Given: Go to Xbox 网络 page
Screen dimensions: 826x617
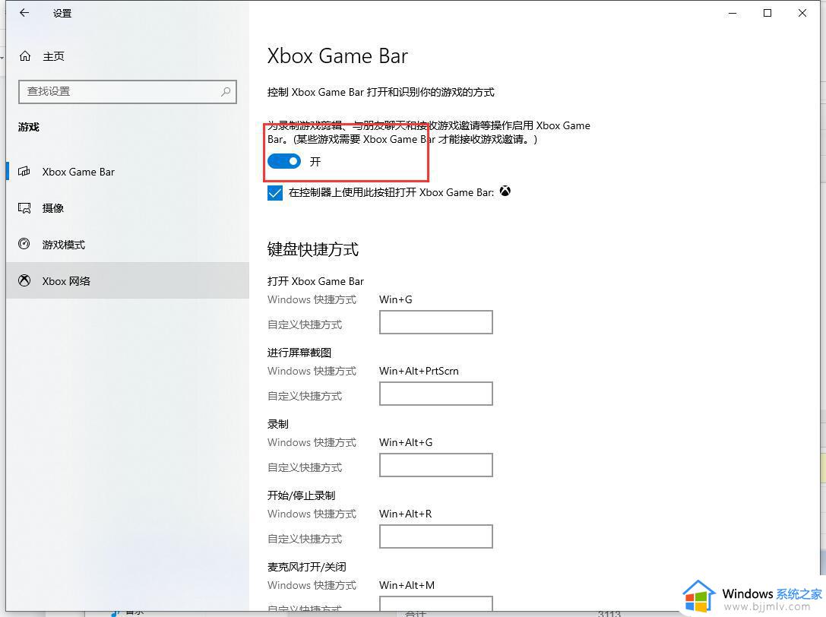Looking at the screenshot, I should (66, 281).
